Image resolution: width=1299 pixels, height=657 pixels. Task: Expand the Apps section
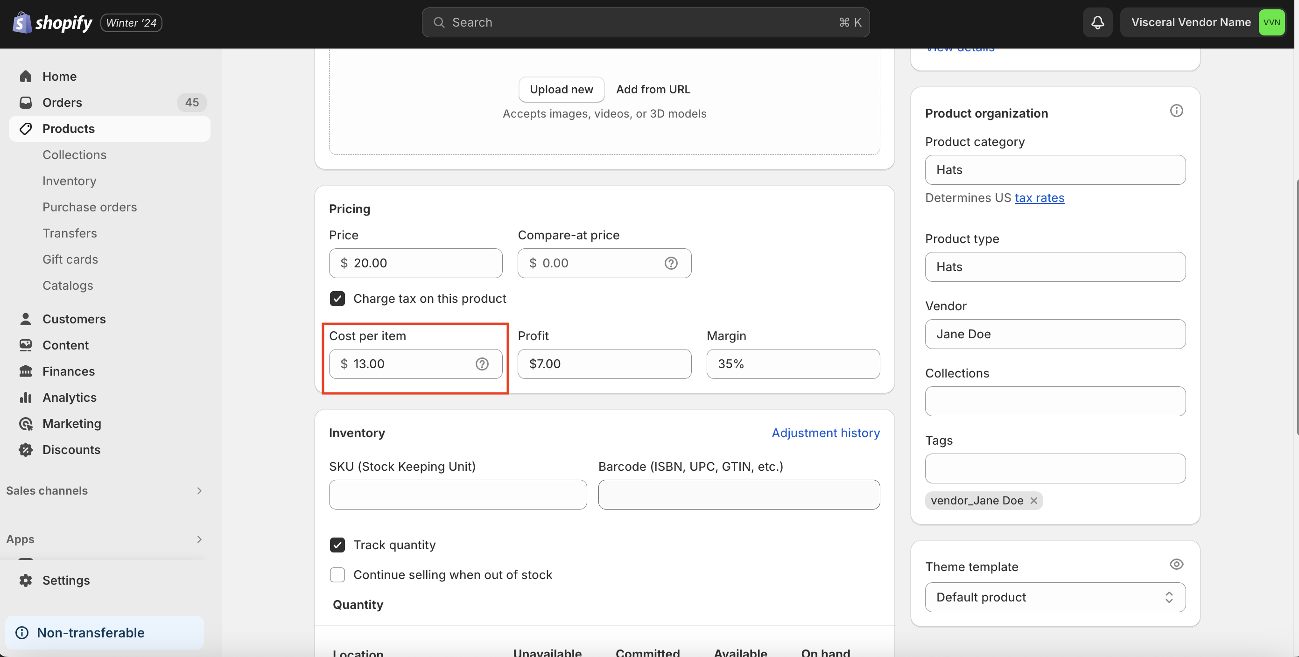tap(199, 539)
